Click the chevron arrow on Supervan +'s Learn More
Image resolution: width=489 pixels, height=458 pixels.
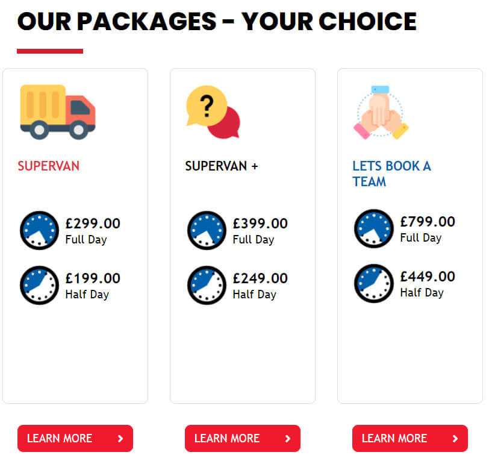[288, 439]
